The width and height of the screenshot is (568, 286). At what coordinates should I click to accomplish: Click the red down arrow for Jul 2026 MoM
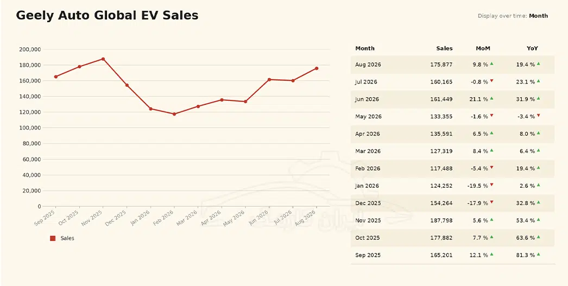491,81
